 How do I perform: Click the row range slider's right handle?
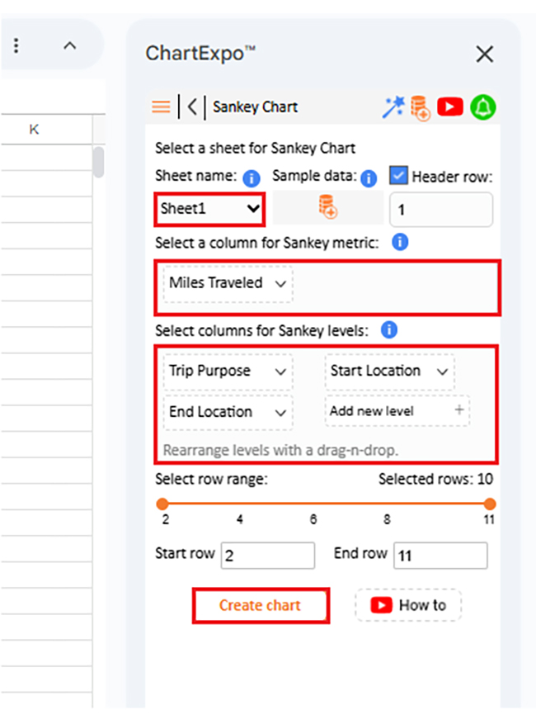pos(490,504)
